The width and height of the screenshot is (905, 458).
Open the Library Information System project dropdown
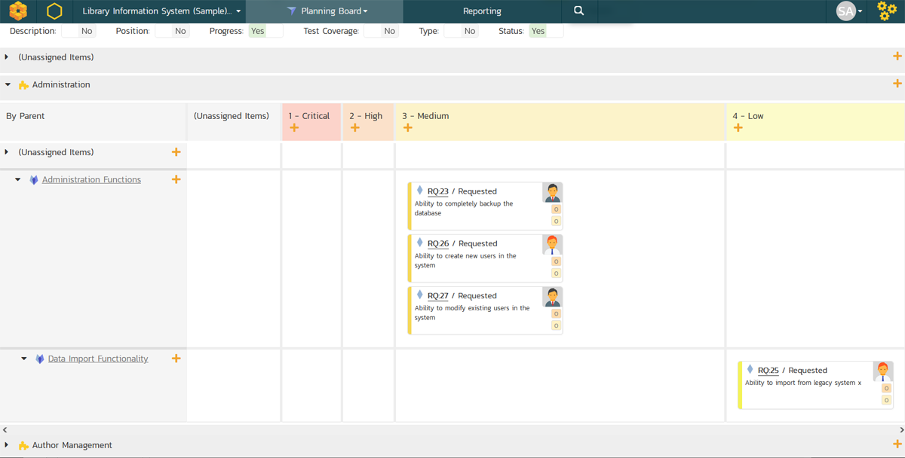click(161, 11)
